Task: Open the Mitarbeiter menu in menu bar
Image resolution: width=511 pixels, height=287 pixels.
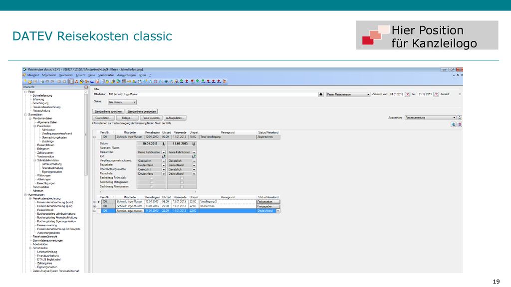Action: pyautogui.click(x=49, y=75)
